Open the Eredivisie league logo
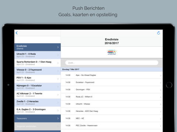This screenshot has height=132, width=177. (x=112, y=52)
